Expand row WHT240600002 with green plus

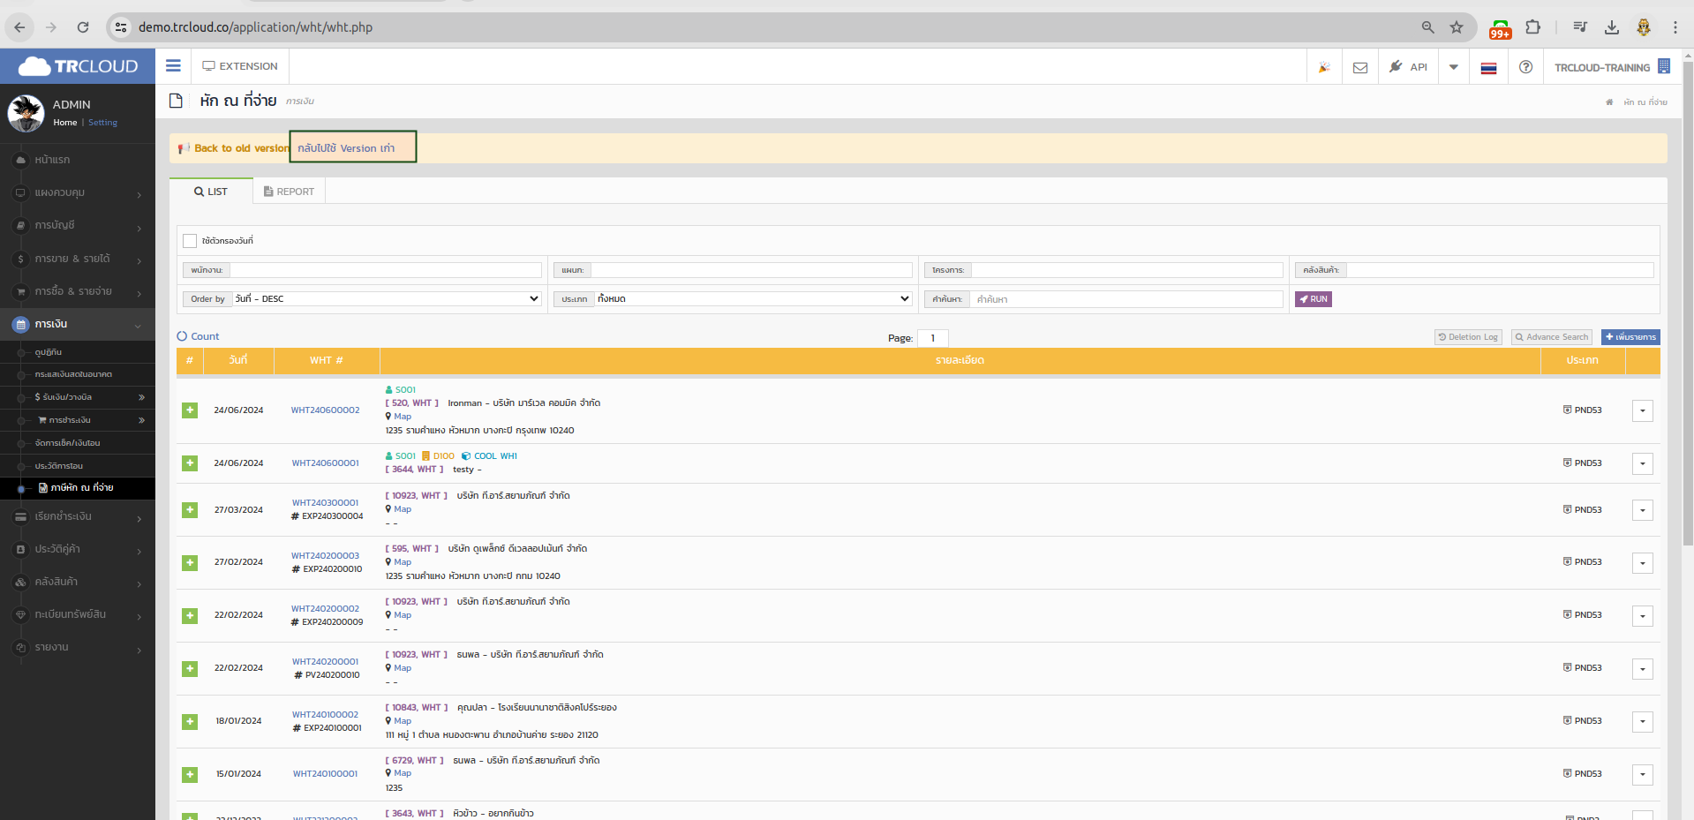point(190,410)
